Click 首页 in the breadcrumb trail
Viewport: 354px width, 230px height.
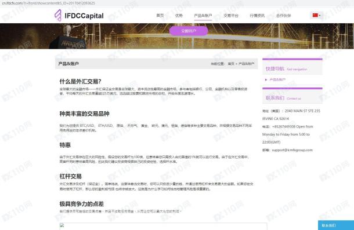coord(231,64)
